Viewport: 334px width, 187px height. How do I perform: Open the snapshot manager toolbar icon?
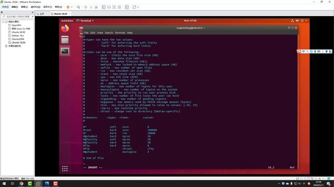(x=96, y=7)
